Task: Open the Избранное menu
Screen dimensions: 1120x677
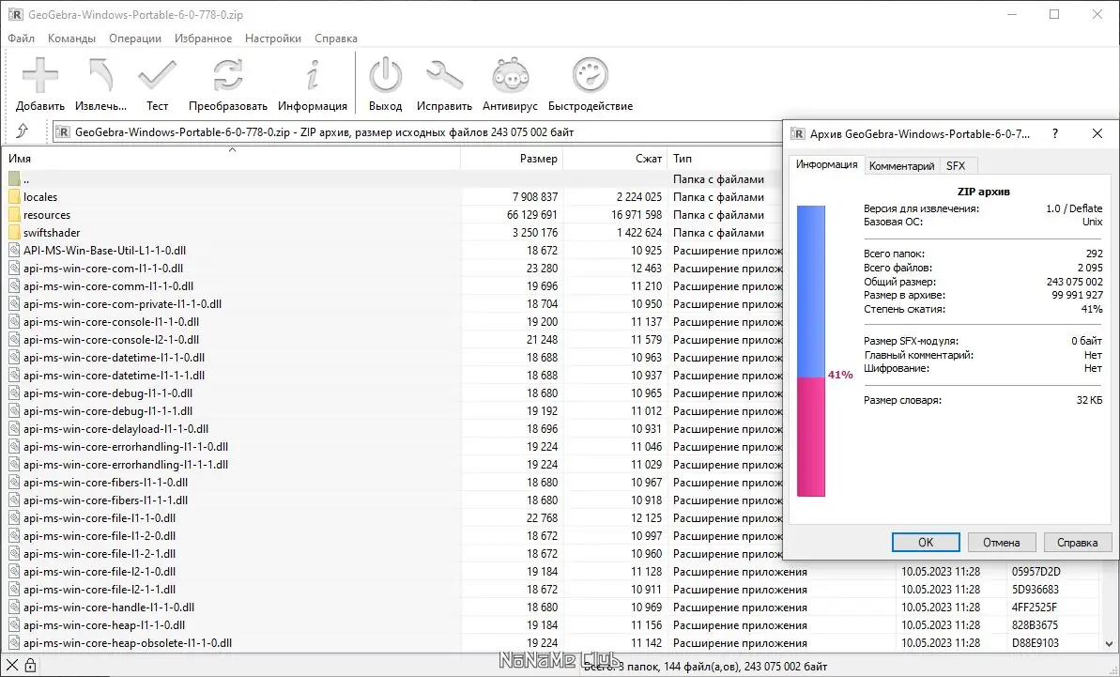Action: coord(203,38)
